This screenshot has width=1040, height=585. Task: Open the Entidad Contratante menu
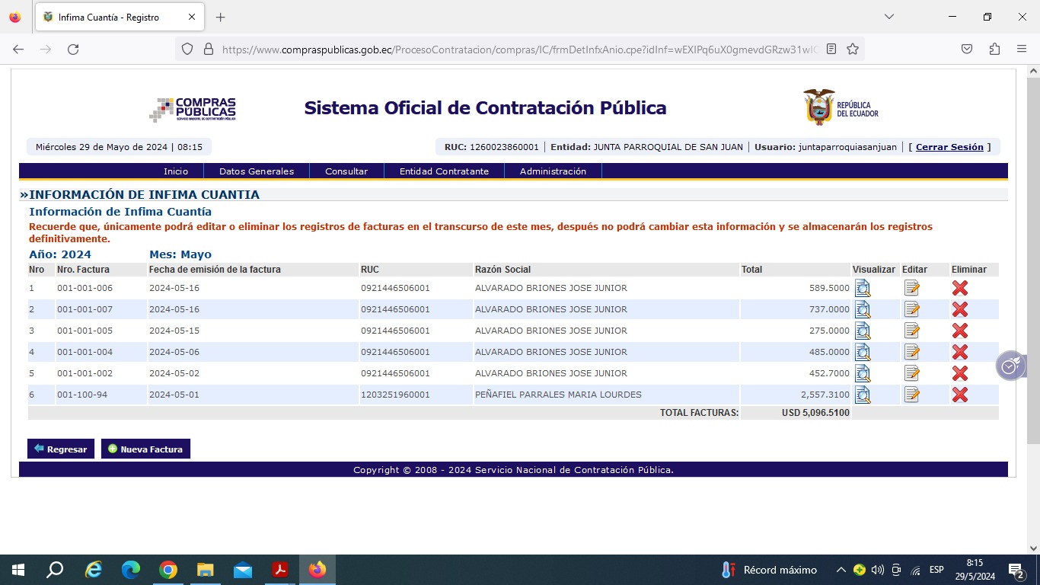point(444,171)
